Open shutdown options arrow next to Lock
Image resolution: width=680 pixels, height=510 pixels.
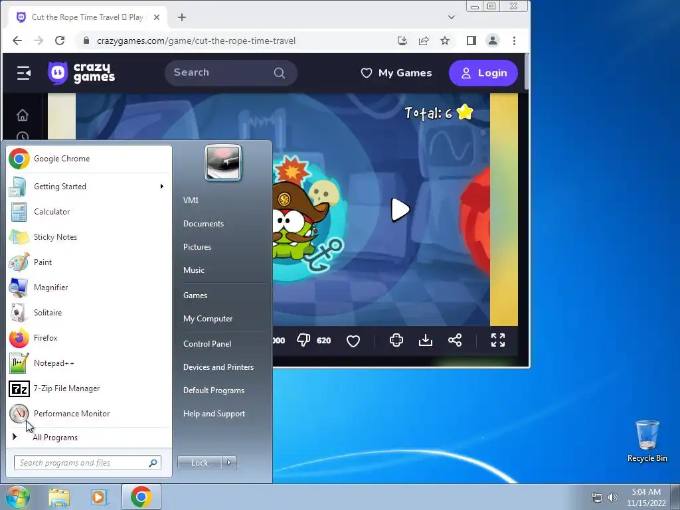click(229, 463)
